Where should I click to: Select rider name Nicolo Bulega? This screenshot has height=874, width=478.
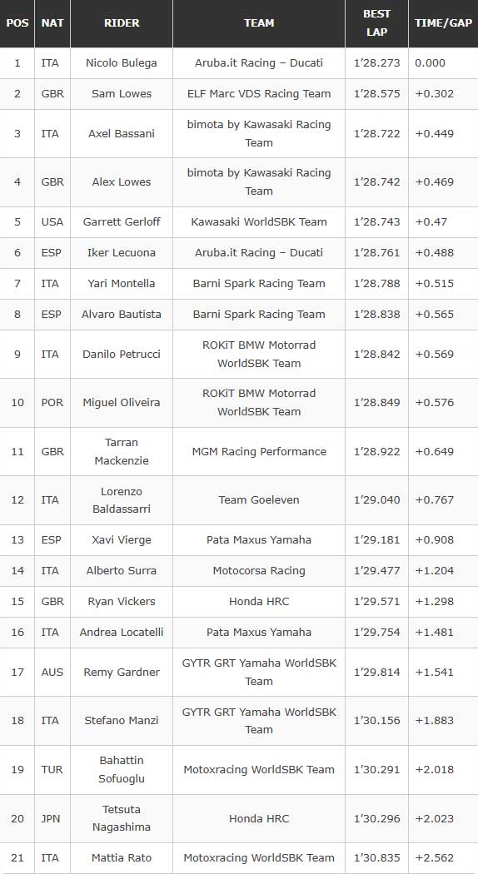tap(121, 63)
